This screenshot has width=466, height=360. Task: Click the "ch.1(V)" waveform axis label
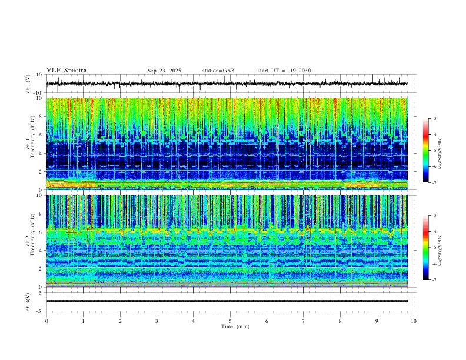click(28, 84)
